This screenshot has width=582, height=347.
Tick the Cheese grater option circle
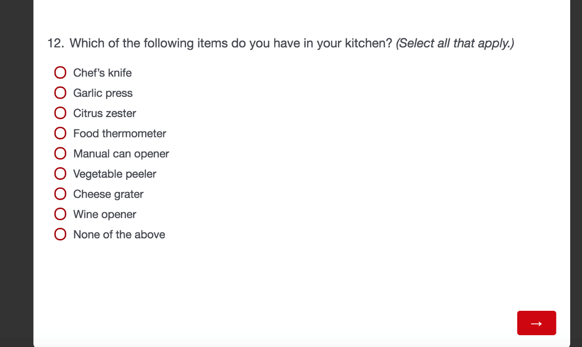tap(60, 194)
